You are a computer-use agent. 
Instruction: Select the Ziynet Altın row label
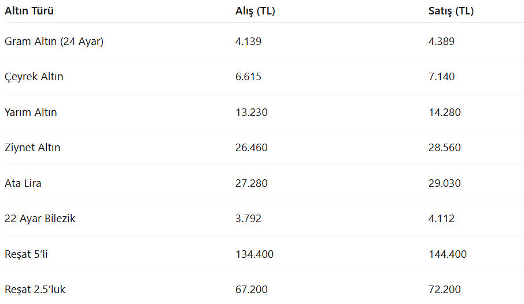[x=32, y=148]
